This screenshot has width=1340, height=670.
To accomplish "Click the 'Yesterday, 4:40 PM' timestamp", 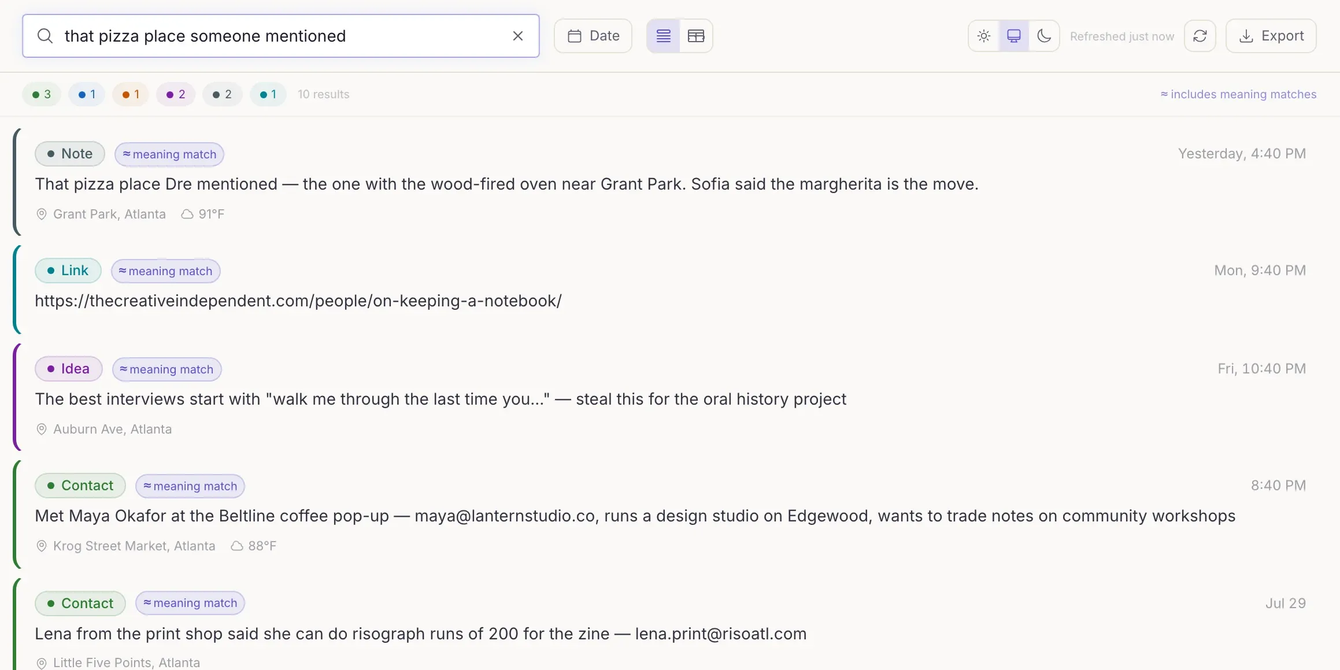I will coord(1242,154).
